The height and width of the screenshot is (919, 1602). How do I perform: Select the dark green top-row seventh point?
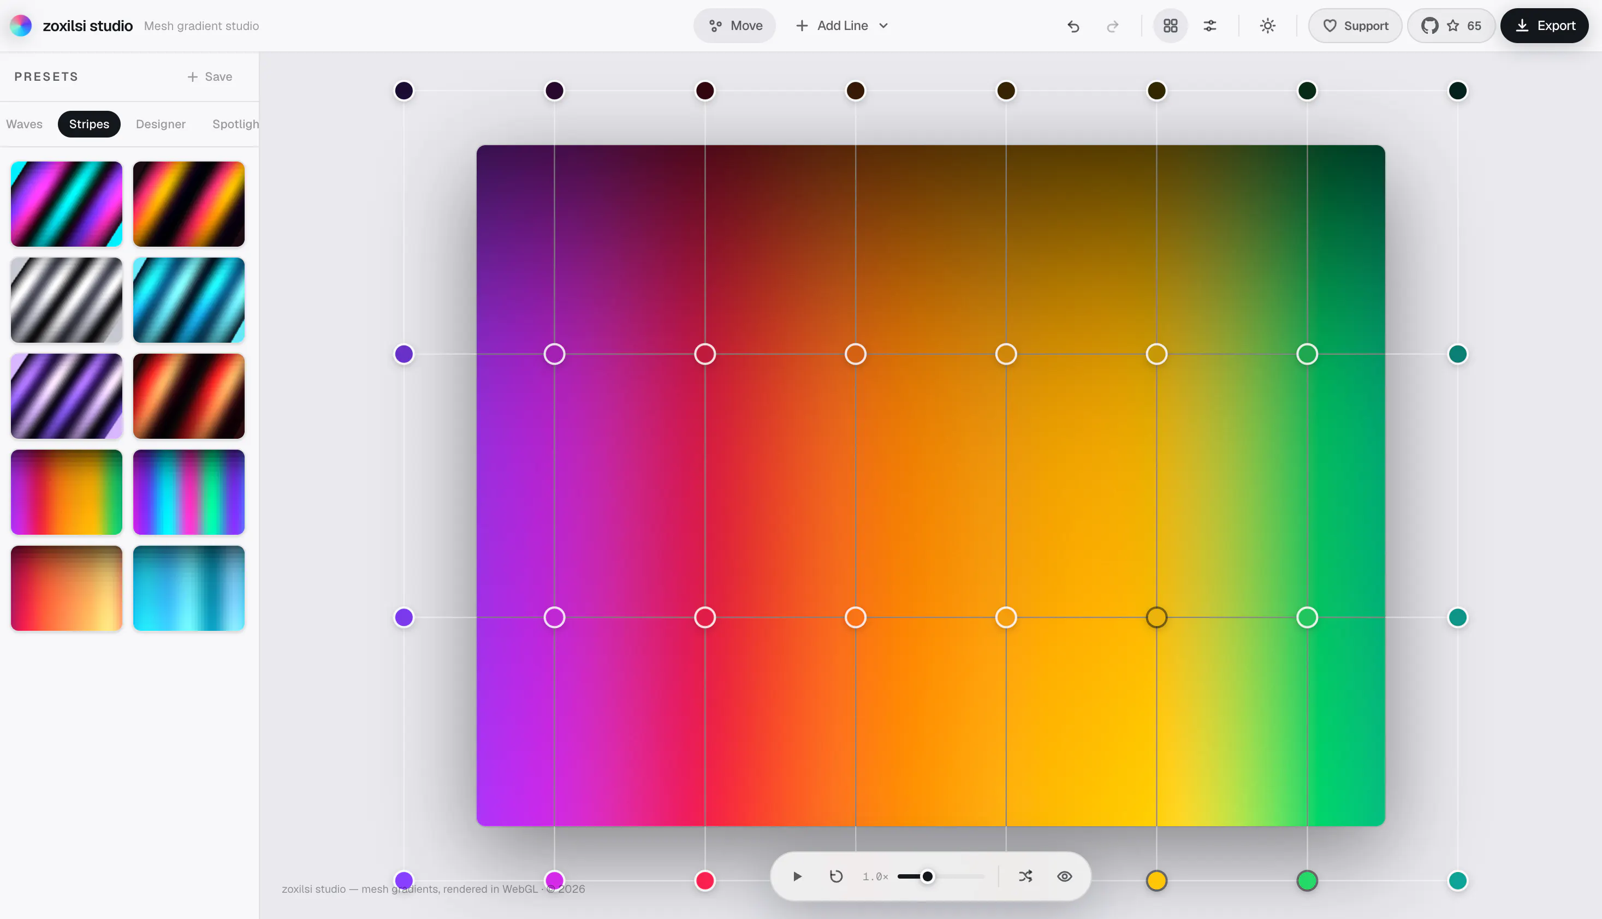[1307, 91]
